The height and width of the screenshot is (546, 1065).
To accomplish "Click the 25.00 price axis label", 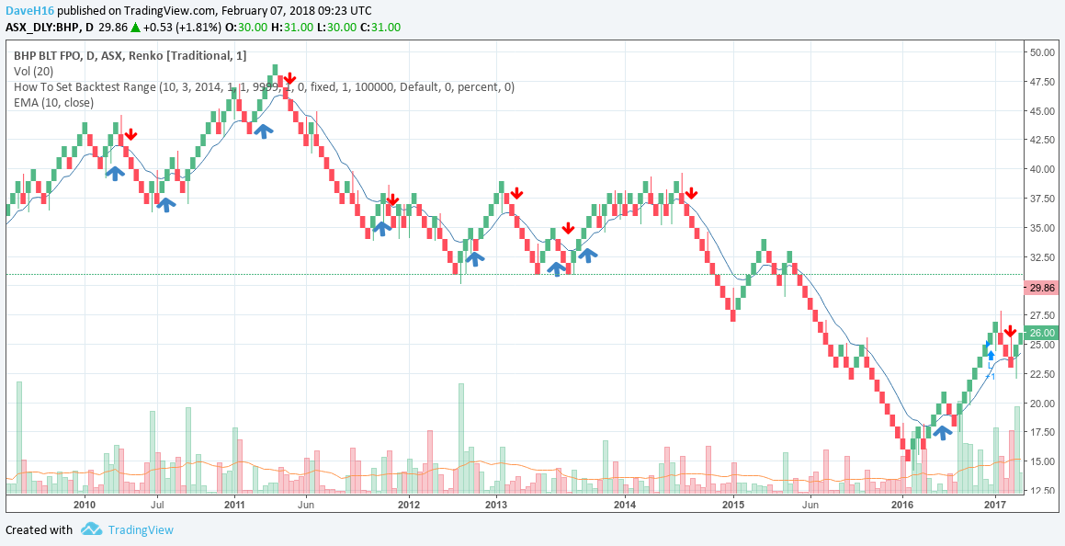I will (1043, 345).
